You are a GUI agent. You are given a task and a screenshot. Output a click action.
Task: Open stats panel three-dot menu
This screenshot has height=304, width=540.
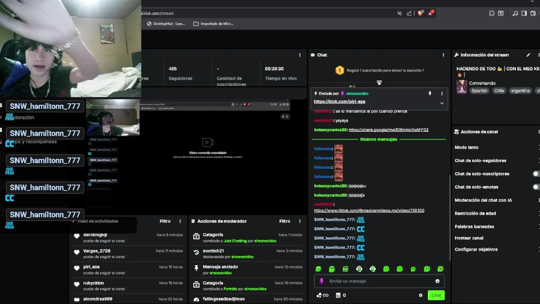pyautogui.click(x=300, y=55)
